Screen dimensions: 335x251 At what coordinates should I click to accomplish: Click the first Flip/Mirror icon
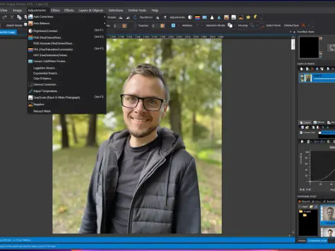(x=158, y=18)
